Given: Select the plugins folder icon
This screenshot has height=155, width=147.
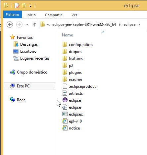Looking at the screenshot, I should pos(65,72).
